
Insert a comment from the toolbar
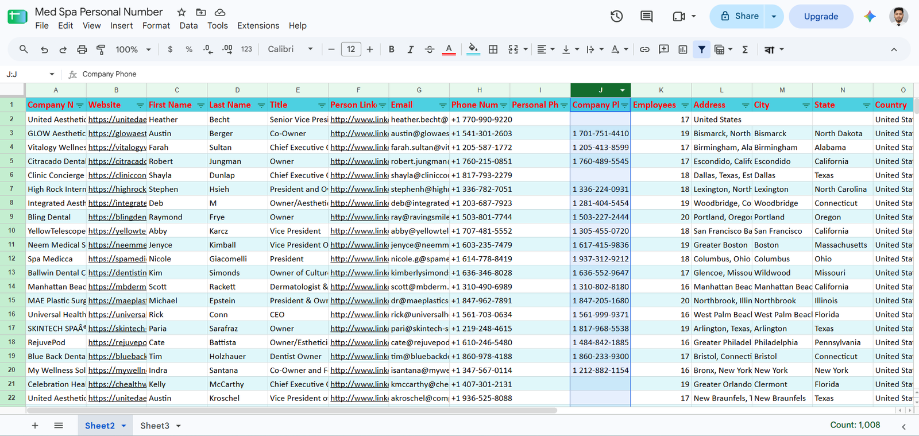click(663, 49)
